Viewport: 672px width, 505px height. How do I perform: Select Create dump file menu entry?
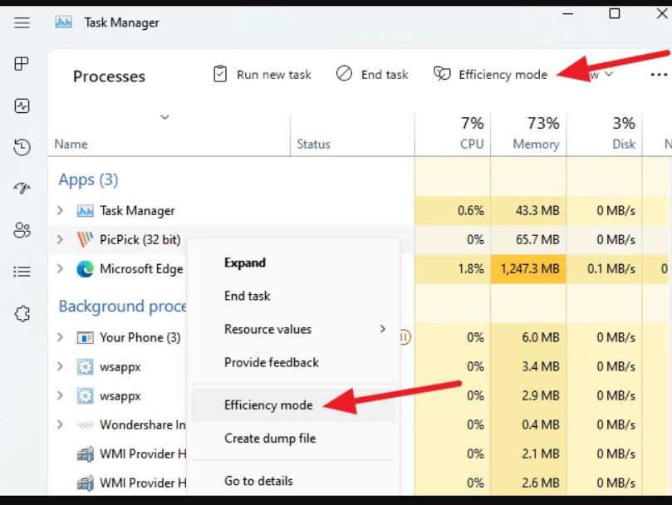293,438
